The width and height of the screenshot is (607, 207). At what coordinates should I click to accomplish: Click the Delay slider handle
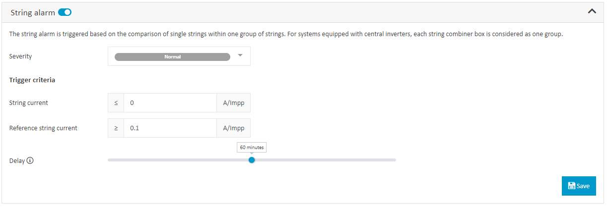click(252, 160)
